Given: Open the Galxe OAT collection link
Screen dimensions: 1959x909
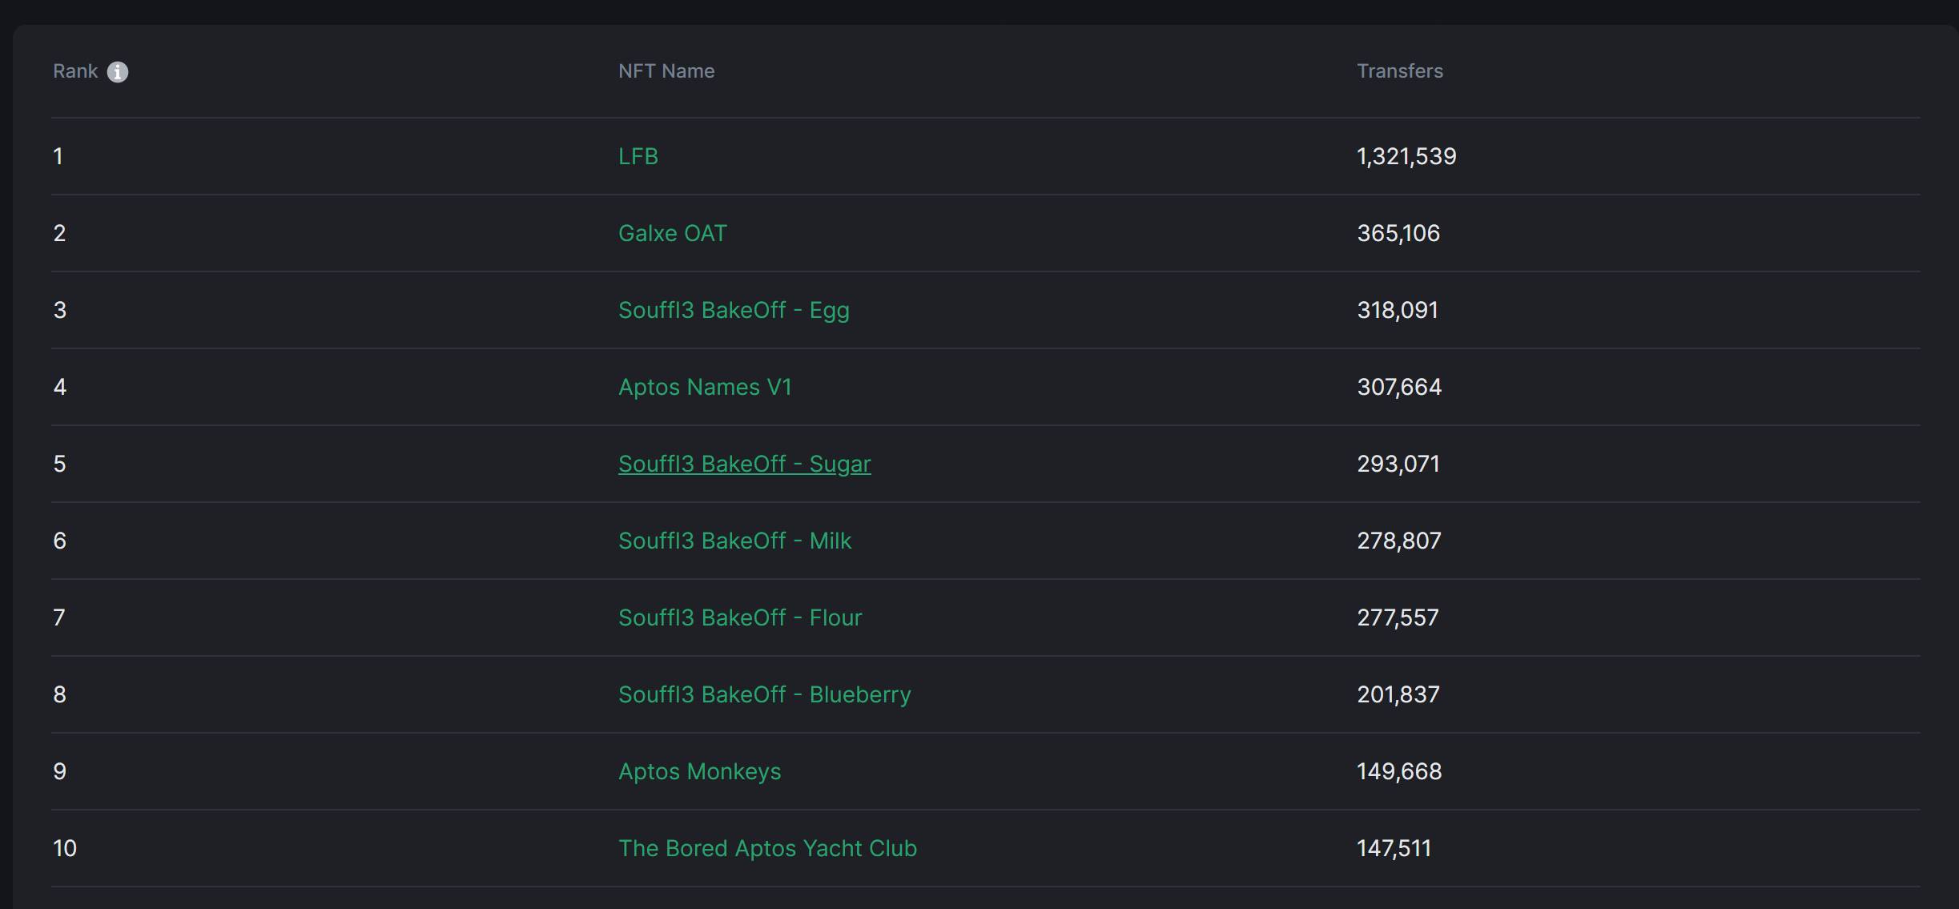Looking at the screenshot, I should [x=673, y=233].
